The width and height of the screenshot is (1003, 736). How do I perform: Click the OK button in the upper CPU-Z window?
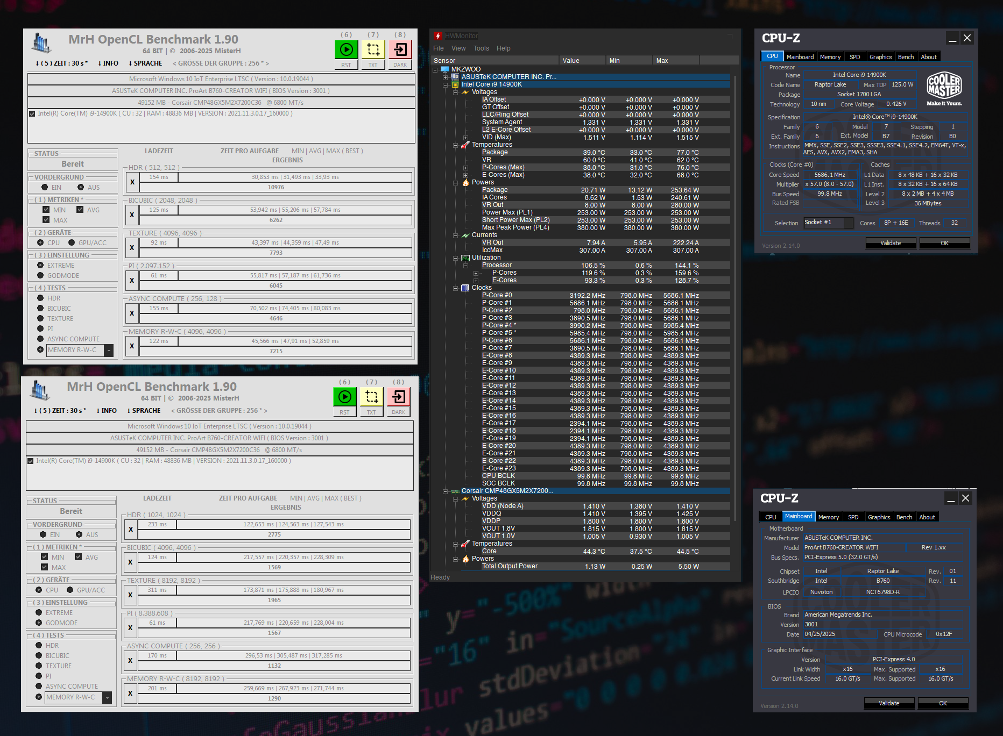pyautogui.click(x=944, y=243)
